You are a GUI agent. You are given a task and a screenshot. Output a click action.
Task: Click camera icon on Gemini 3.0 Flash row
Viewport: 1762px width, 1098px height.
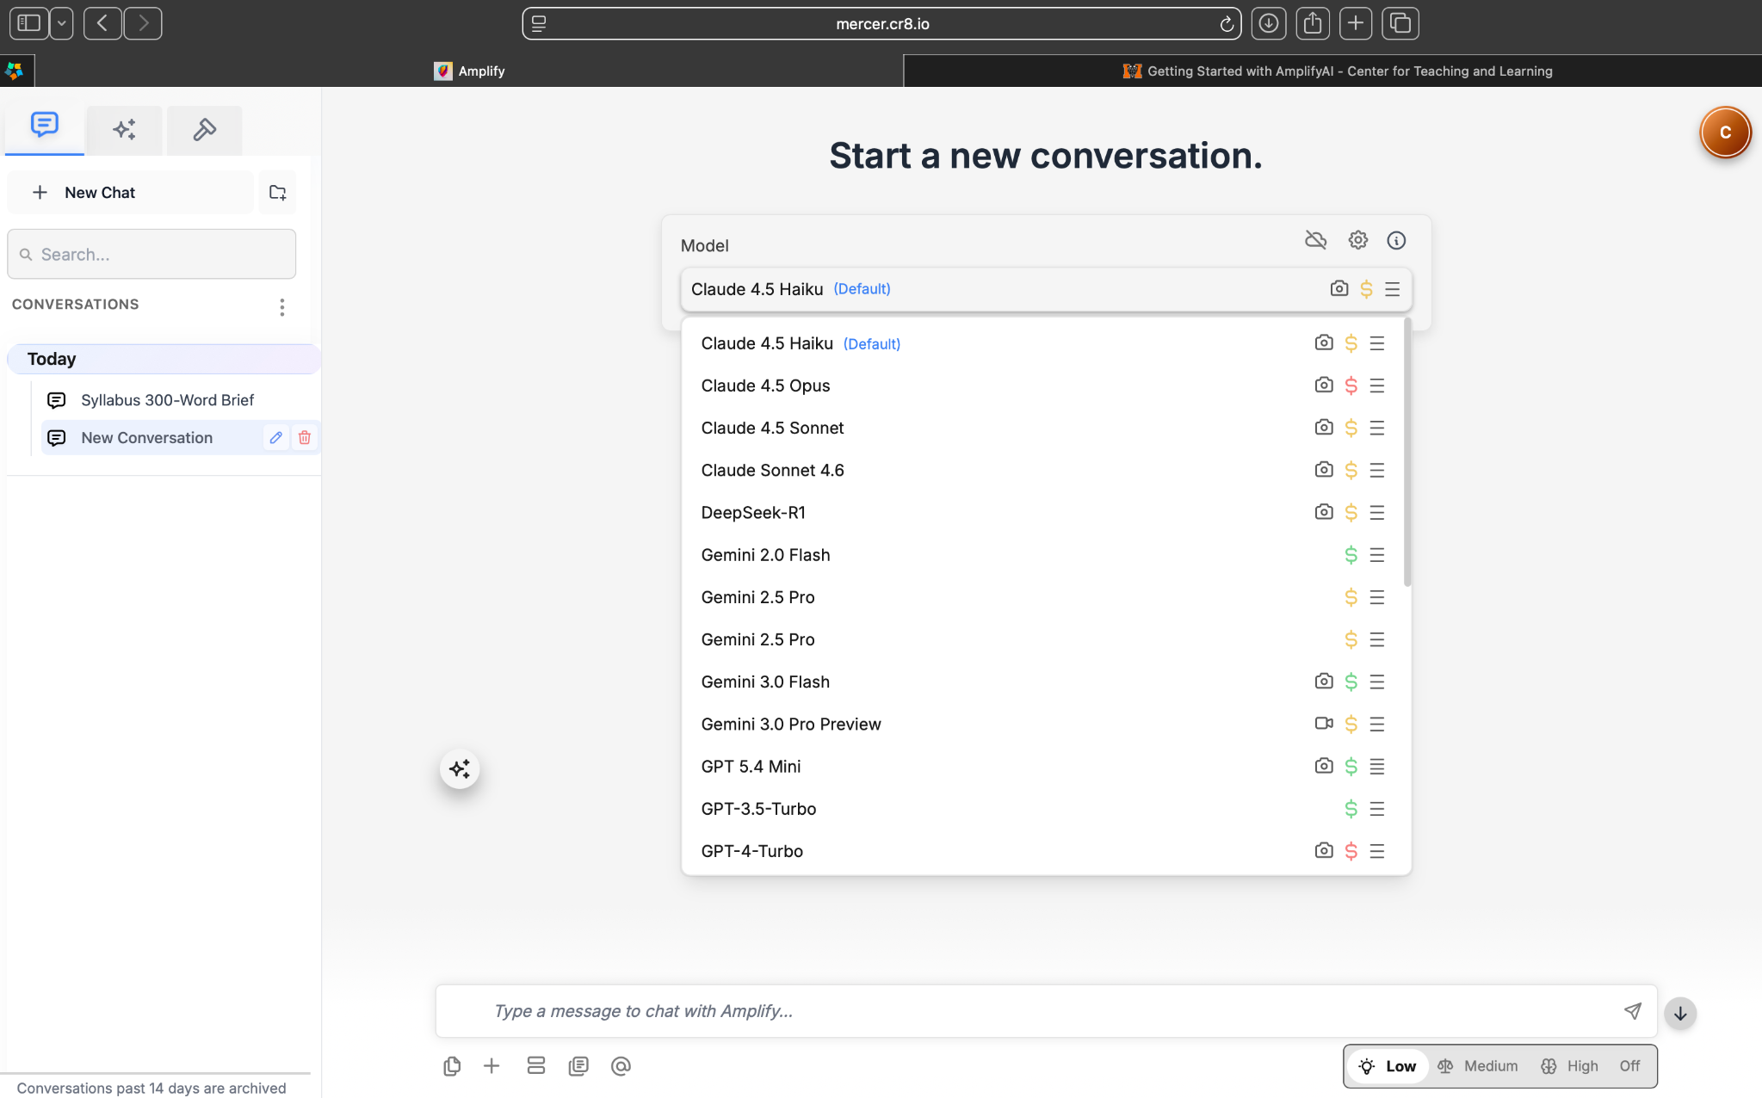click(1324, 681)
